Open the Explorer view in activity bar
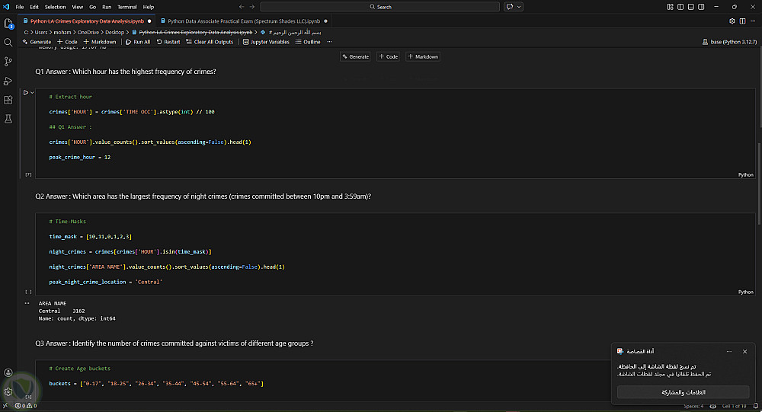Screen dimensions: 762x412 coord(8,23)
